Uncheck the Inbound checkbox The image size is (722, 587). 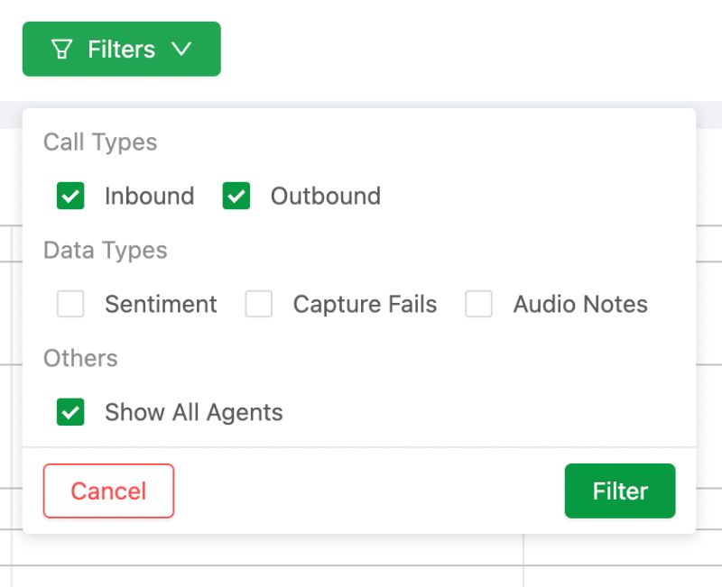coord(70,196)
